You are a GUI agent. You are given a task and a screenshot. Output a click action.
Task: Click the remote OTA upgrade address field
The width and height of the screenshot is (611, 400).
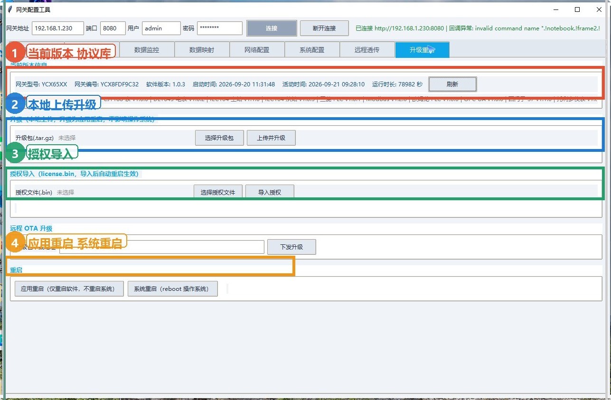click(161, 247)
